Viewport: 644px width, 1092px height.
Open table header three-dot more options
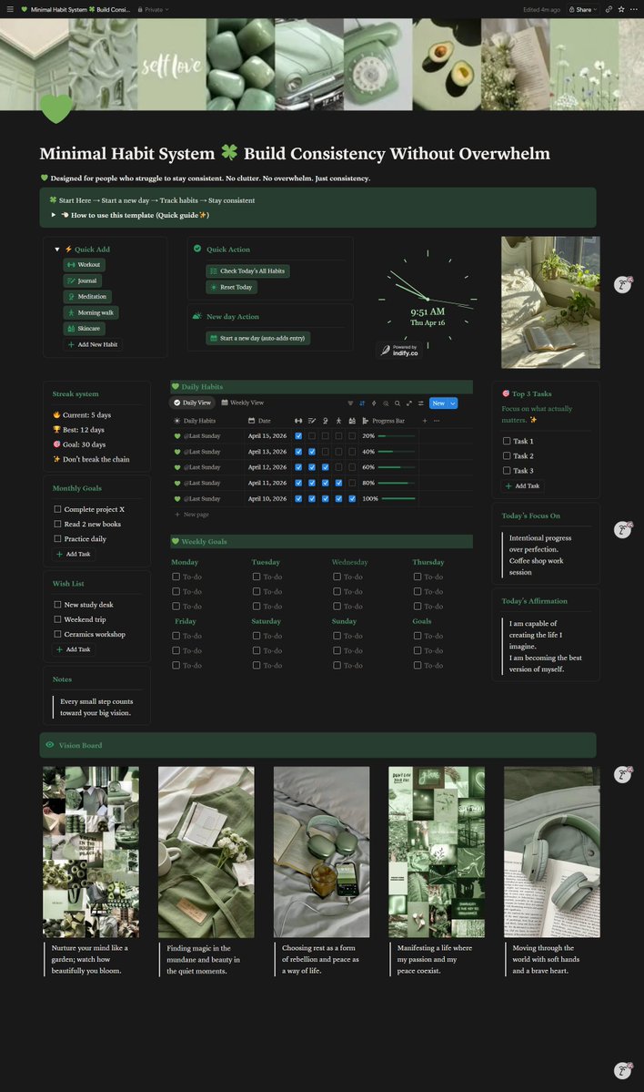pyautogui.click(x=437, y=421)
